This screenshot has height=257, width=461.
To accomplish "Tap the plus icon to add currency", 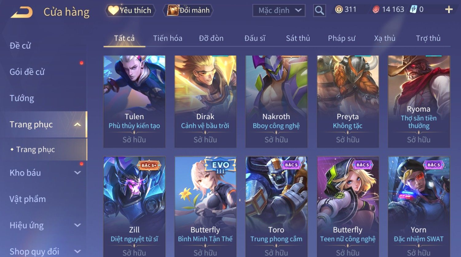I will pos(449,10).
